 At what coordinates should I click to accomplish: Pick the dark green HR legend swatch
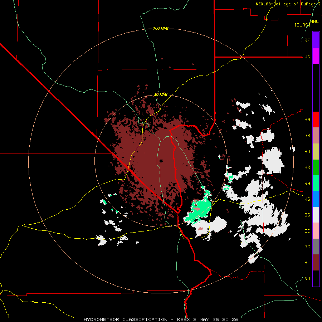click(x=316, y=167)
